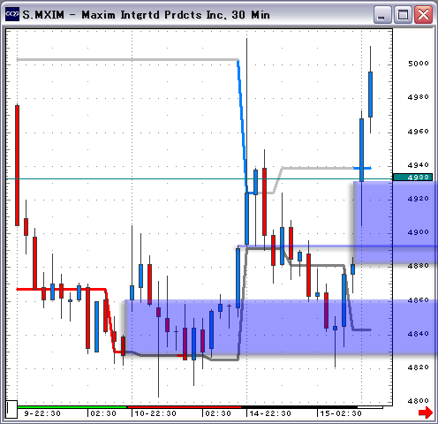This screenshot has width=438, height=424.
Task: Click the 4840 price axis label
Action: coord(419,334)
